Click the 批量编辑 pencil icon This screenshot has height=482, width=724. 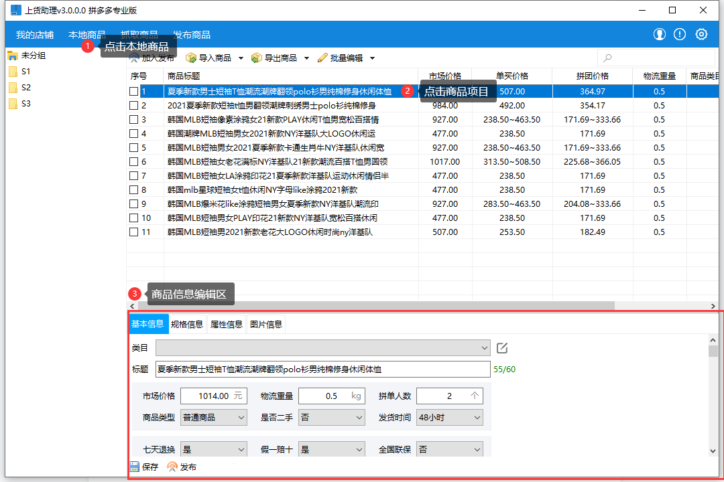tap(322, 58)
